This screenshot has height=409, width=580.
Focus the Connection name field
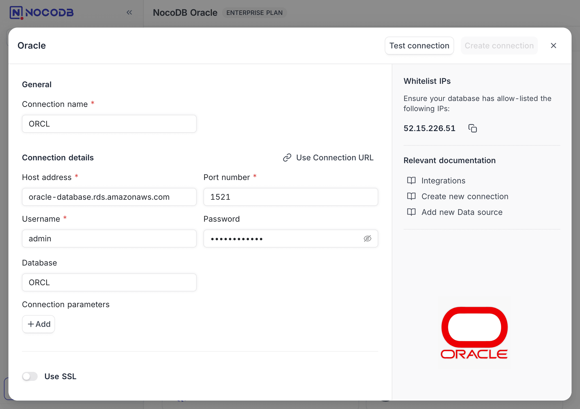tap(109, 124)
